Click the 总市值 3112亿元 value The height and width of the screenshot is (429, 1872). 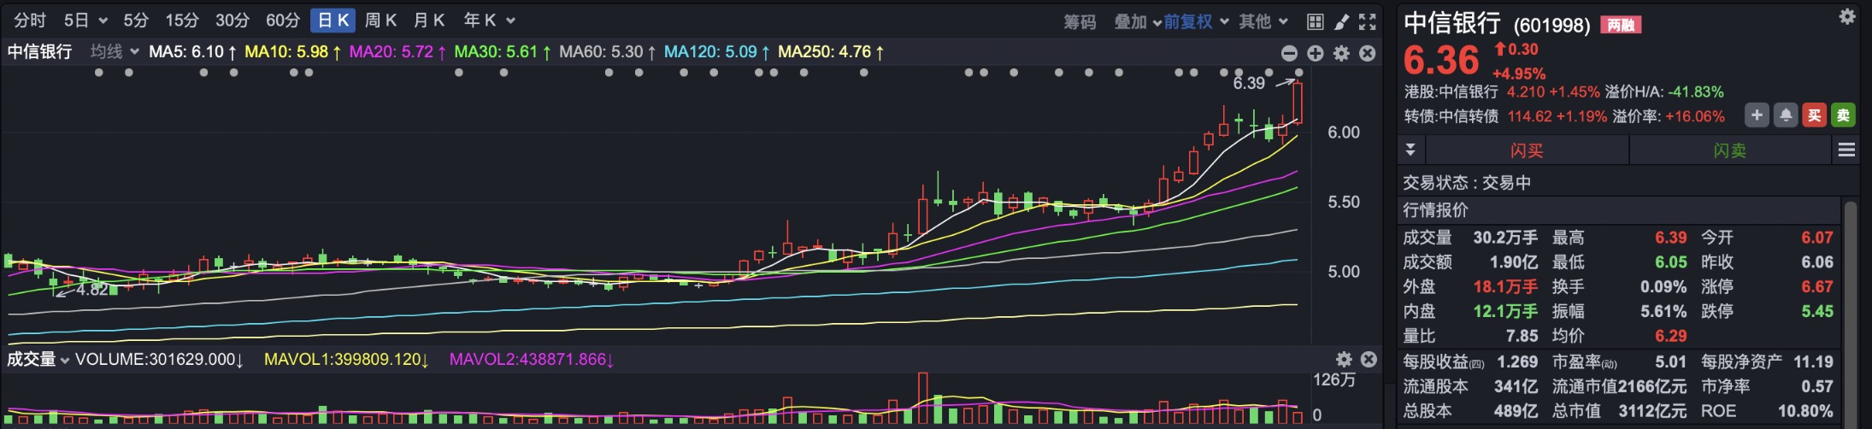click(x=1651, y=412)
